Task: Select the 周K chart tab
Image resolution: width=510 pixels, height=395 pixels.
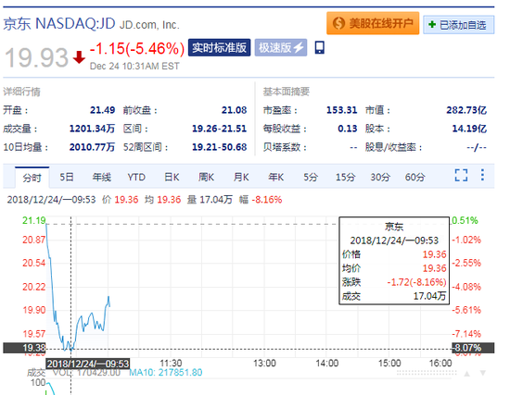Action: 206,178
